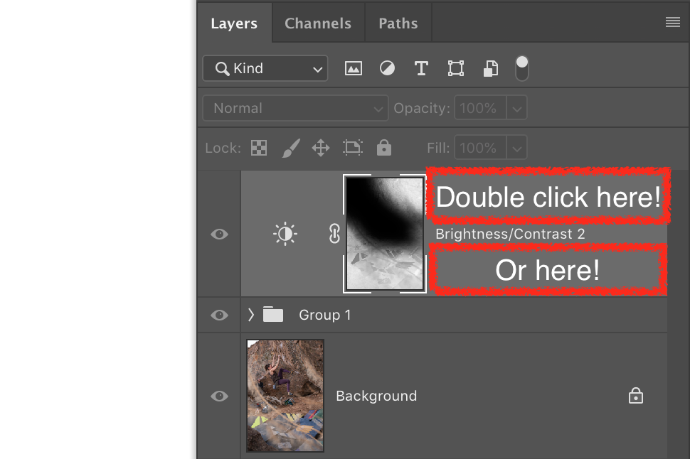Click the Group 1 folder icon
Screen dimensions: 690x459
click(x=273, y=314)
